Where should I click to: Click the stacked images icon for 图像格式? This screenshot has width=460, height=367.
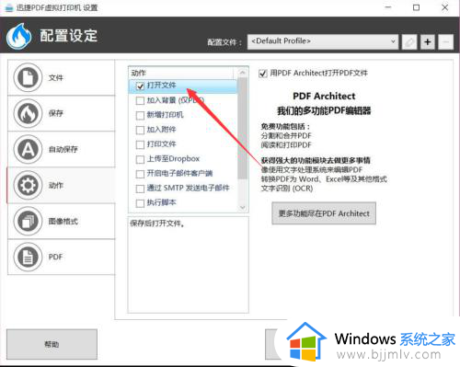[28, 221]
